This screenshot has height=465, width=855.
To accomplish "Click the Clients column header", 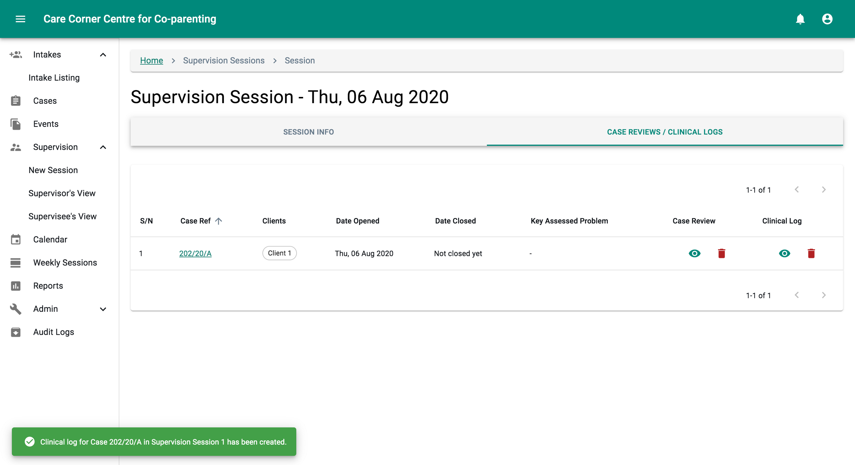I will [274, 221].
